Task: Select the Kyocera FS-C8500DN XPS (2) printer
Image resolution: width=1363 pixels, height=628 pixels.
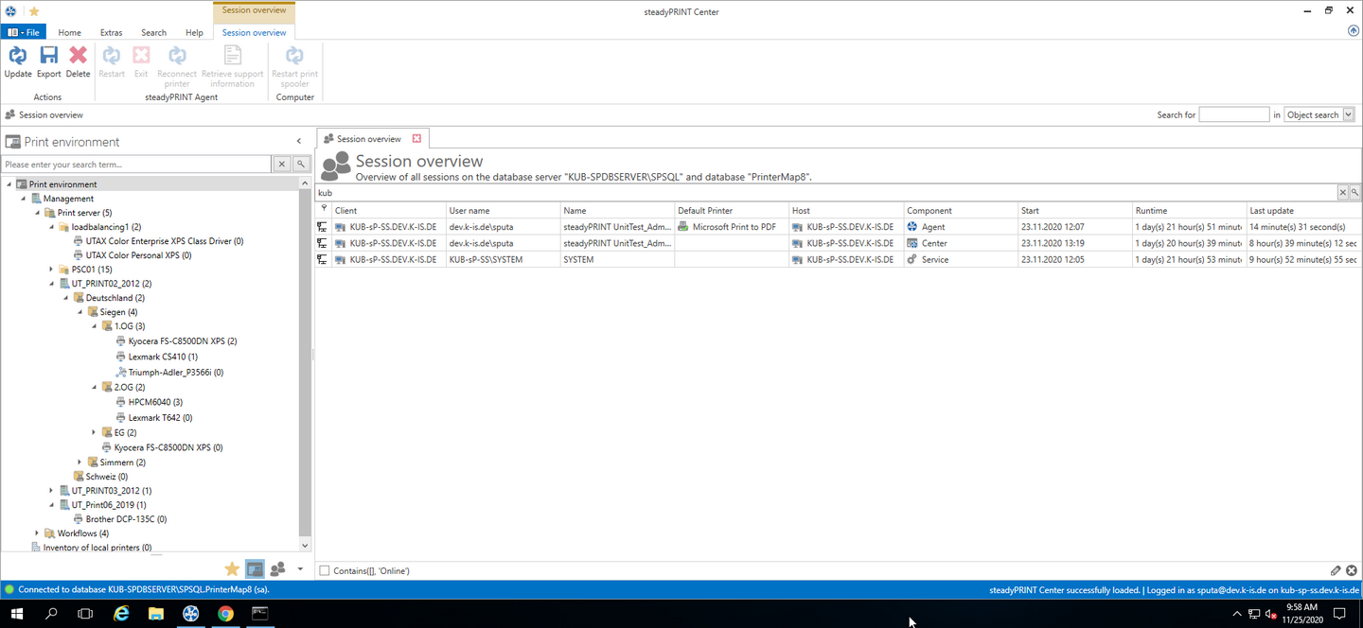Action: (176, 341)
